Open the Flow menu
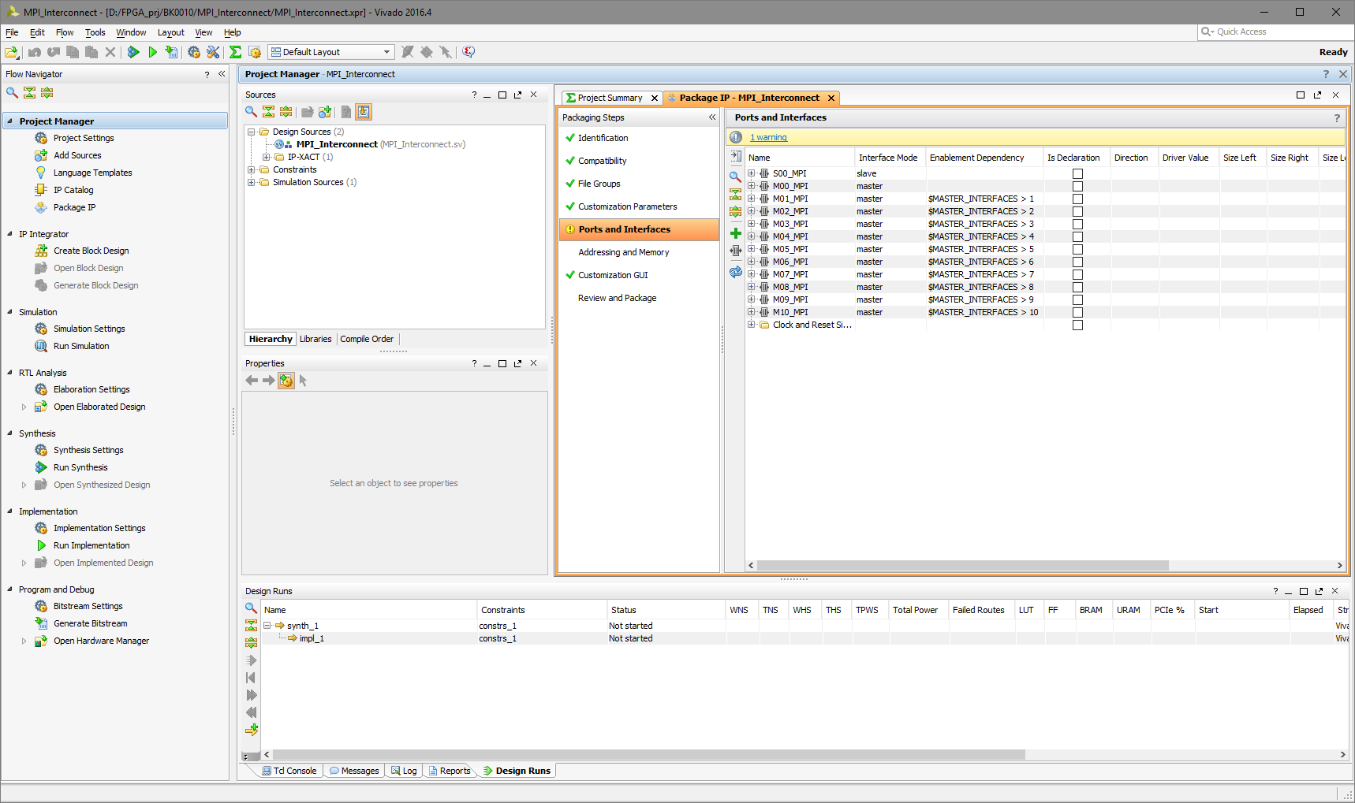 click(x=65, y=32)
